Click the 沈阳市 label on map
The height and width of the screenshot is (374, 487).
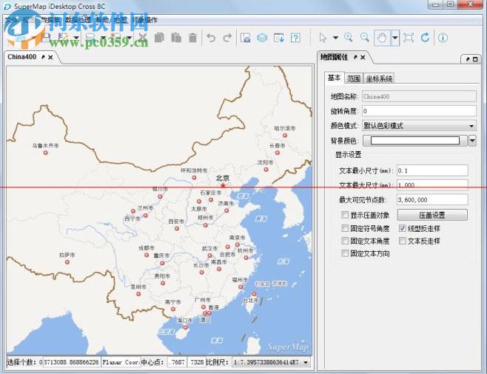(265, 162)
